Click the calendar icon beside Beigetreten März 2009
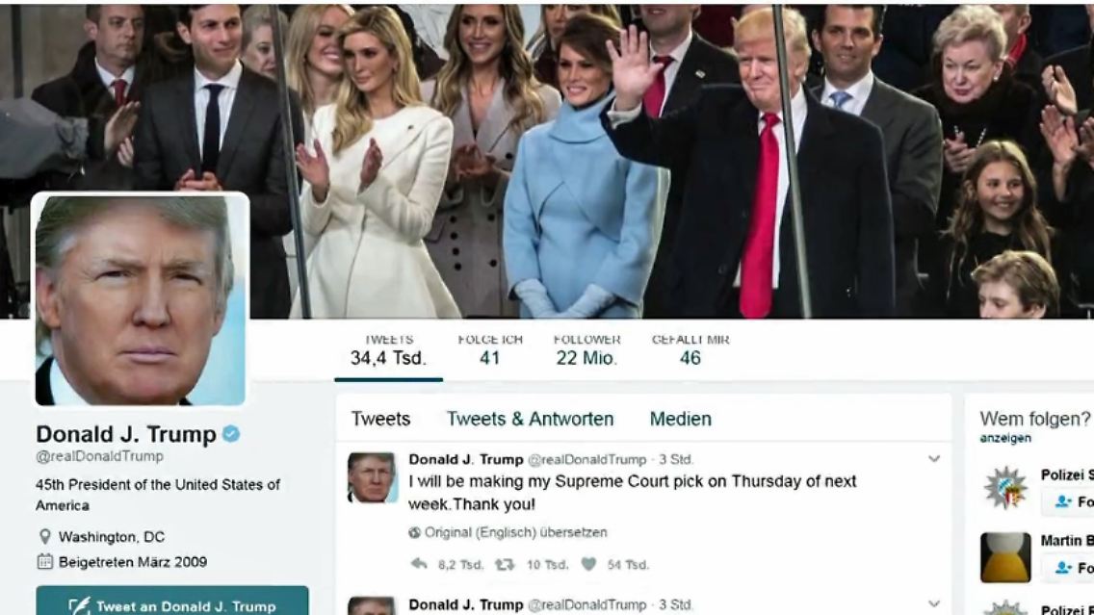The image size is (1094, 615). 44,562
